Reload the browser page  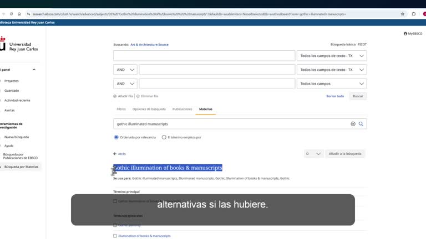(11, 14)
